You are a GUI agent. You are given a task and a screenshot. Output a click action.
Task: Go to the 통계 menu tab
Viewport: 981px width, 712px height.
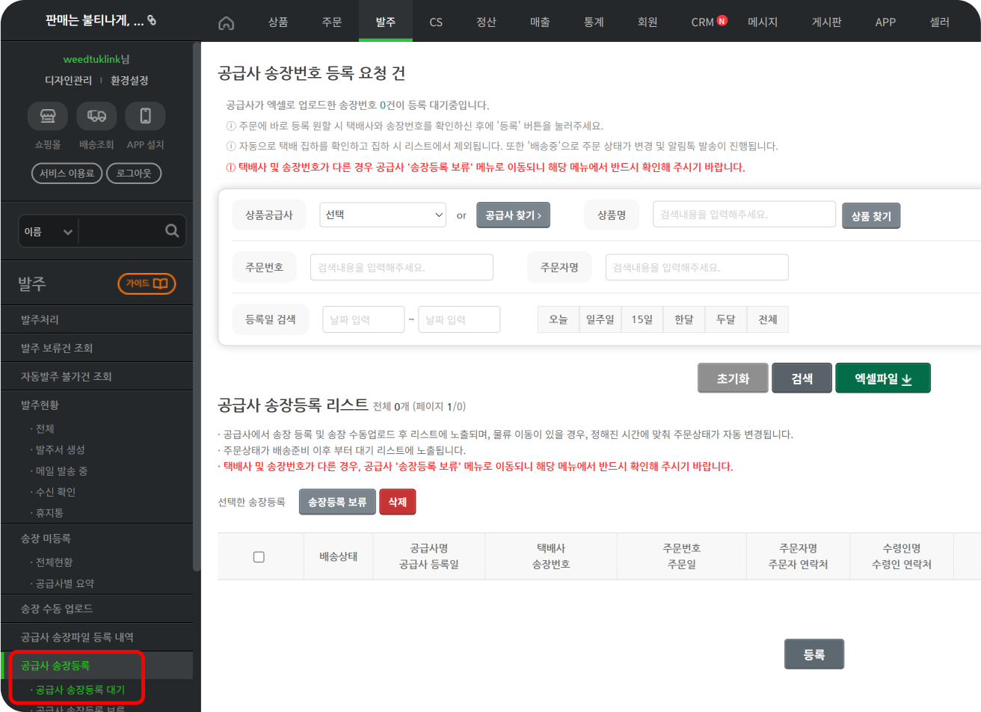(x=594, y=22)
